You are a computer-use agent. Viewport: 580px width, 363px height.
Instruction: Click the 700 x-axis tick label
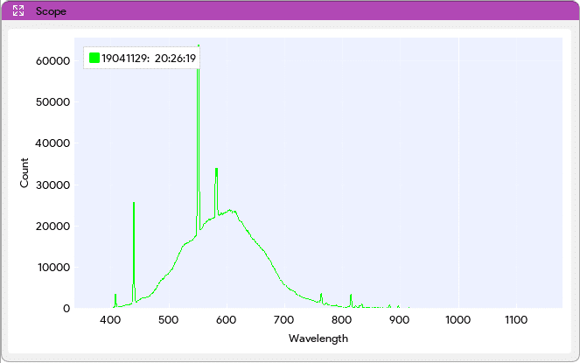tap(284, 321)
